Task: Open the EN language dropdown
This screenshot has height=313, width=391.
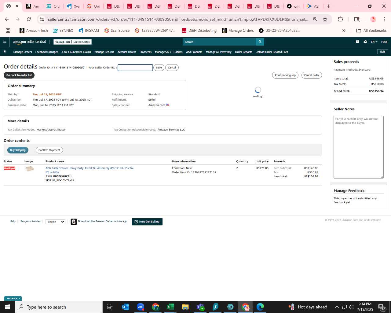Action: [374, 42]
